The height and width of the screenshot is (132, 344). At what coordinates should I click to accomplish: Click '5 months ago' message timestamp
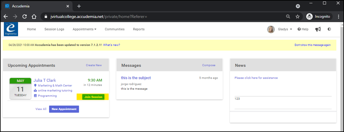(x=208, y=78)
